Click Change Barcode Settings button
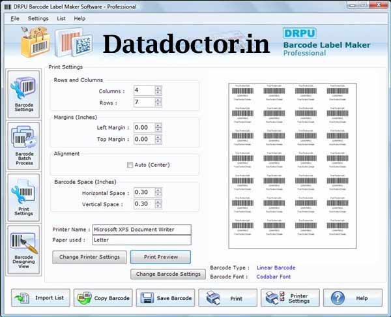 tap(168, 274)
